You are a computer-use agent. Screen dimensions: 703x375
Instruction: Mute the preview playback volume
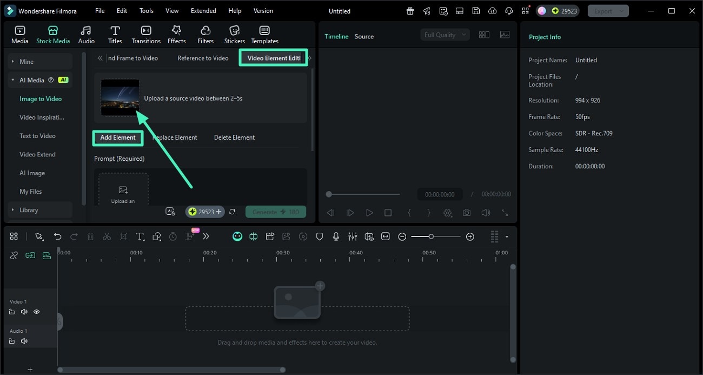485,213
